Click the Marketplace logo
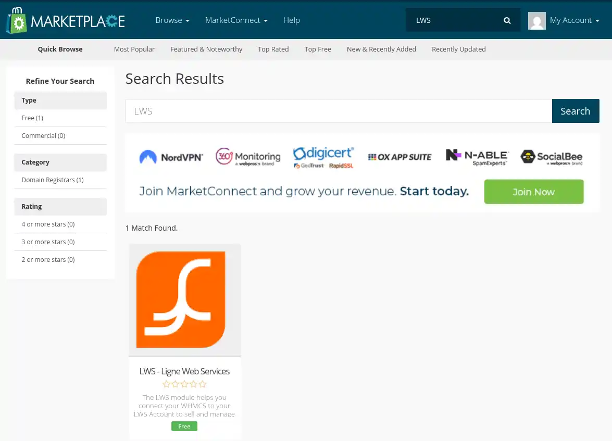The height and width of the screenshot is (441, 612). 66,20
